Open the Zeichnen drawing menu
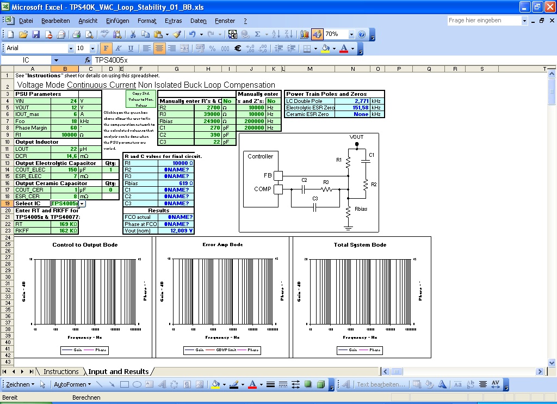 tap(20, 384)
